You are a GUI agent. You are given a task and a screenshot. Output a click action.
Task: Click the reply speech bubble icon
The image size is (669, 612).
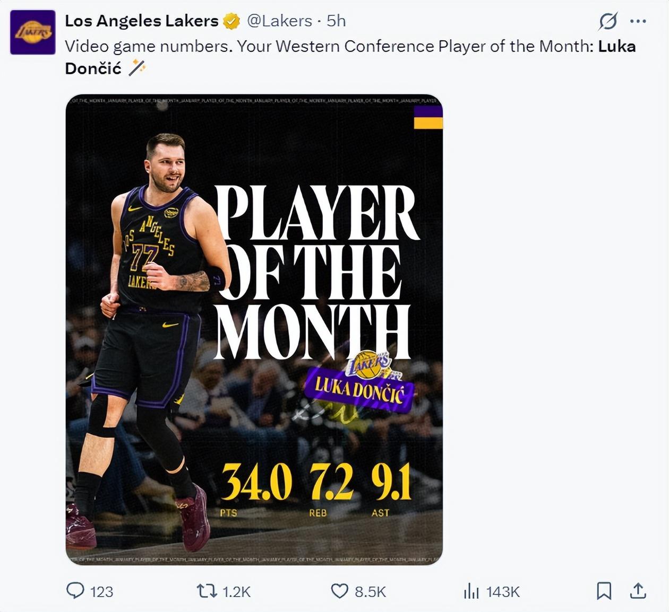(75, 591)
